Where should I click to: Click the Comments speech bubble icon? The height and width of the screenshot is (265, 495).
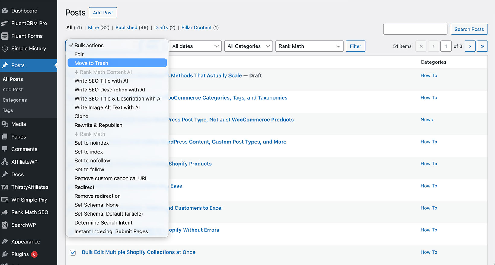coord(5,149)
